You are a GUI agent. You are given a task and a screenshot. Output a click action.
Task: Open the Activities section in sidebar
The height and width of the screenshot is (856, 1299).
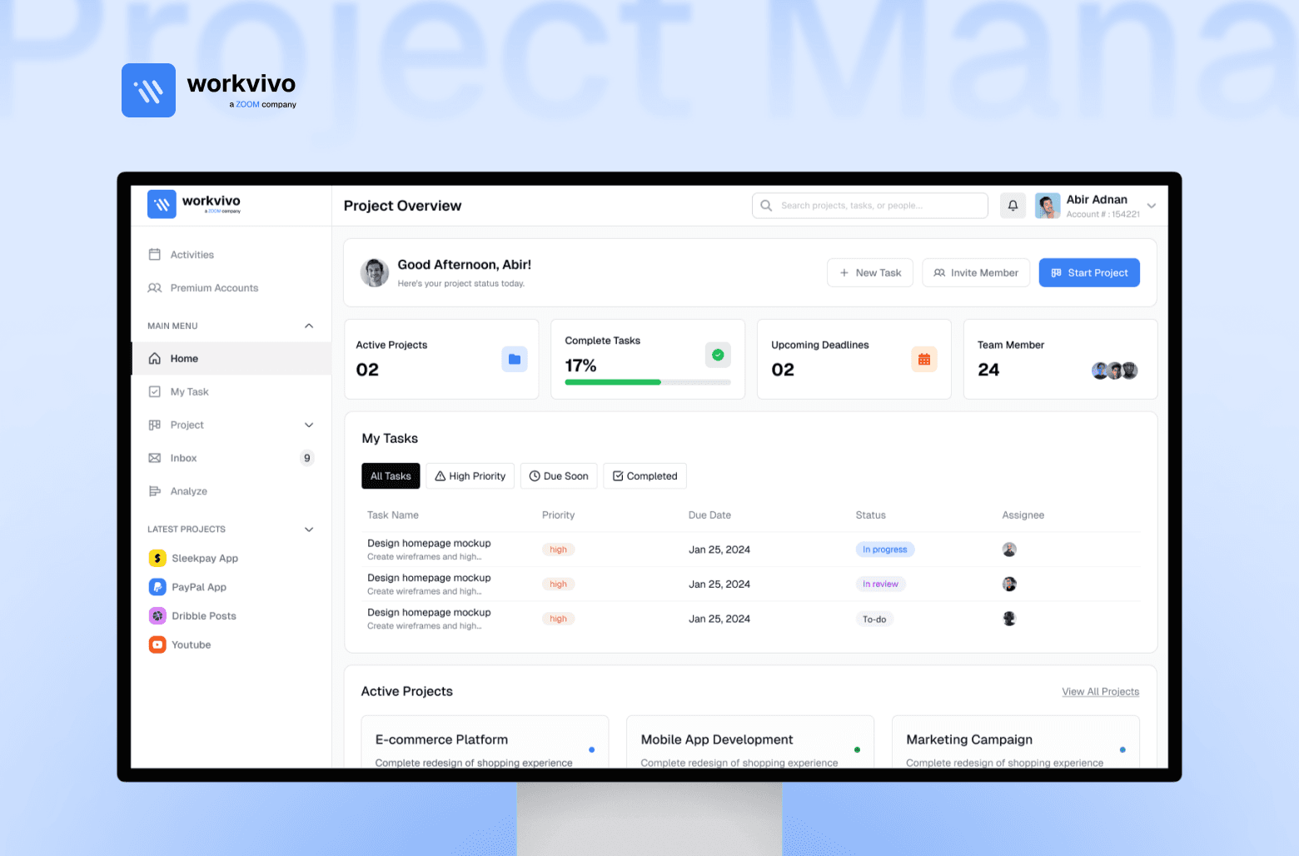click(x=192, y=254)
